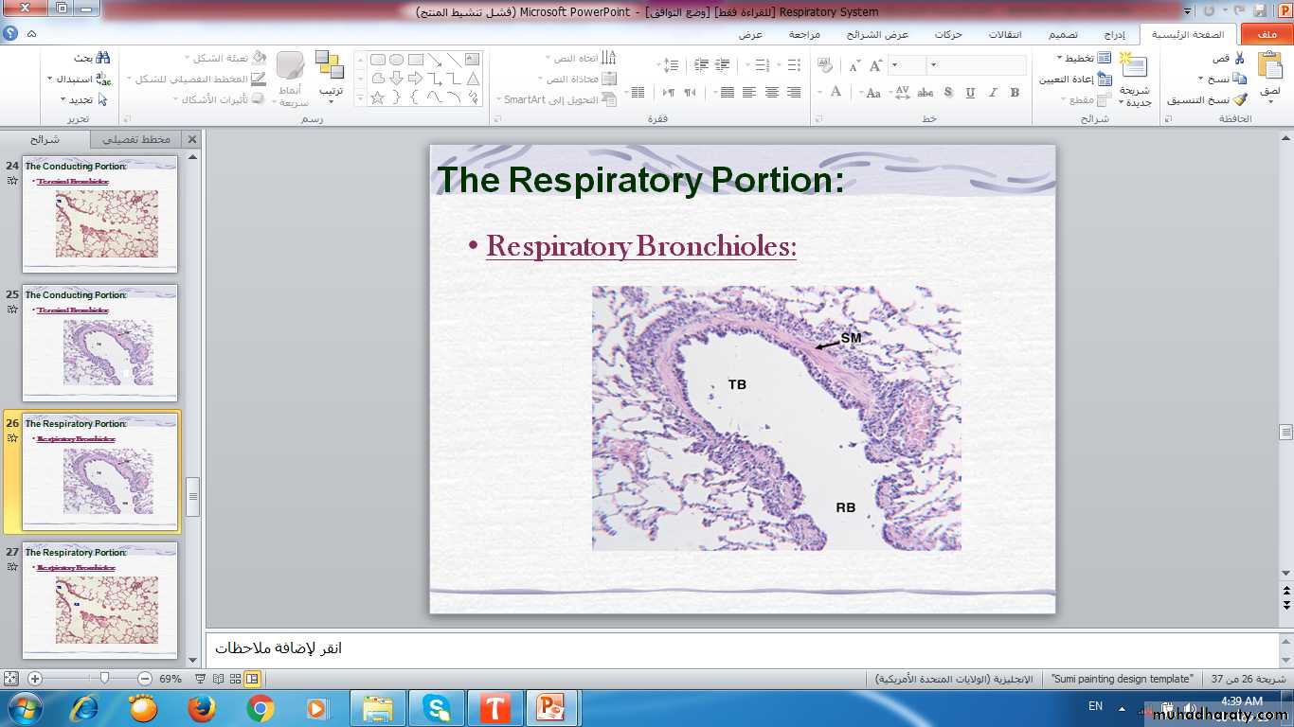Select the Format Painter brush
This screenshot has height=727, width=1294.
click(x=1239, y=99)
